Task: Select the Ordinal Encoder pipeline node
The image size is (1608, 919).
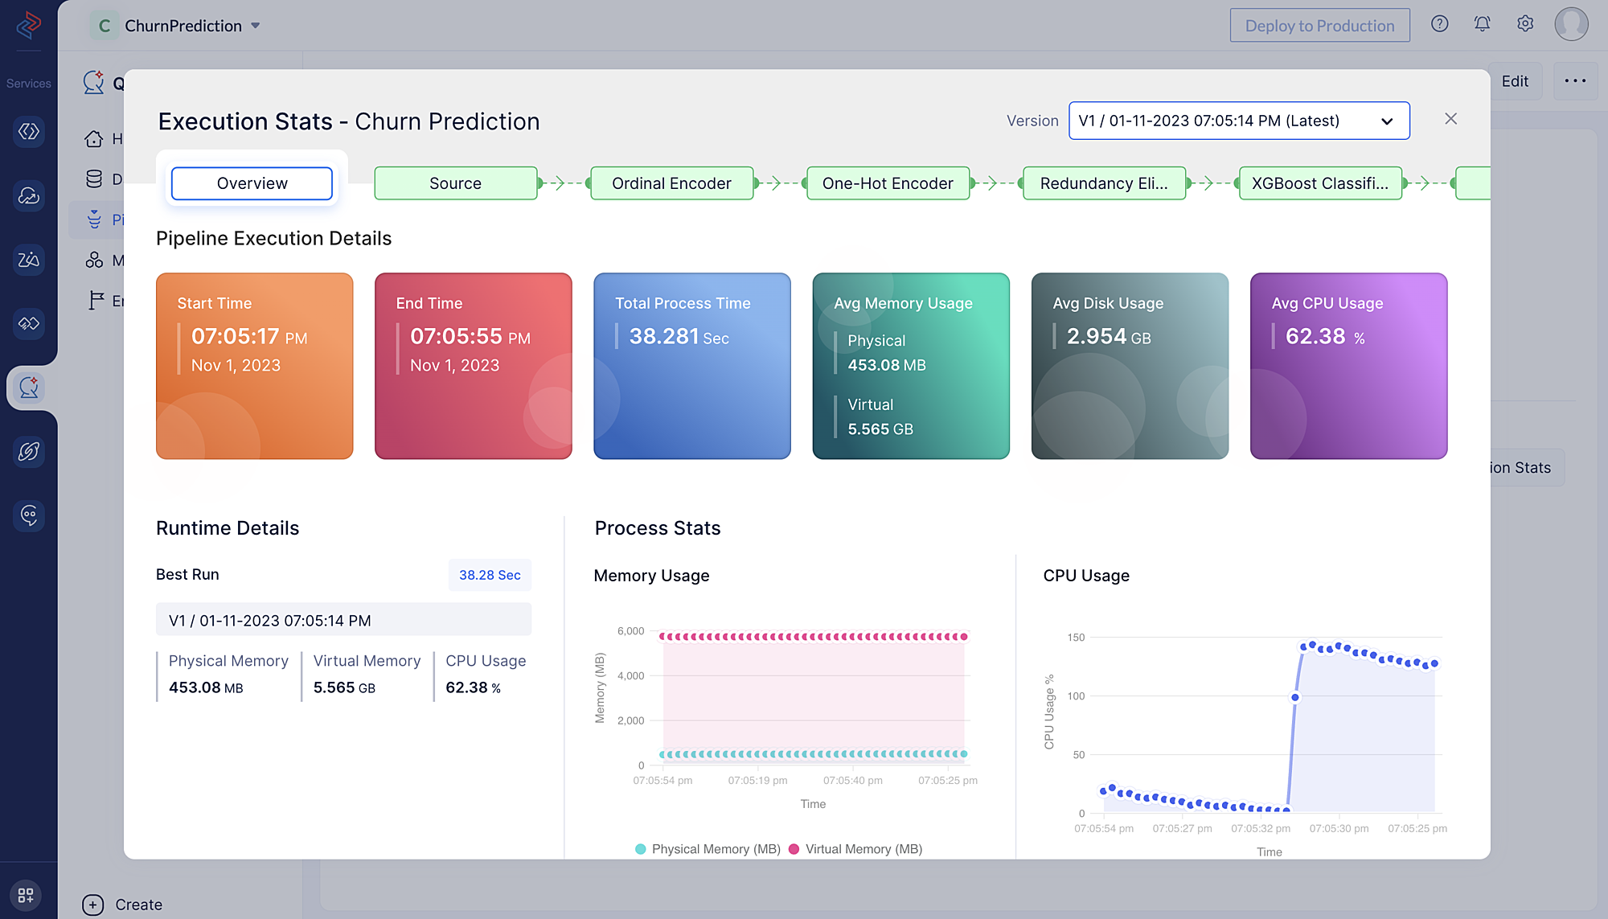Action: coord(671,183)
